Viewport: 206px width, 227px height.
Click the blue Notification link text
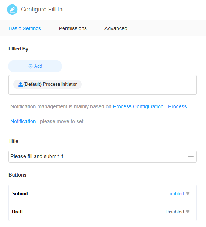pyautogui.click(x=23, y=121)
